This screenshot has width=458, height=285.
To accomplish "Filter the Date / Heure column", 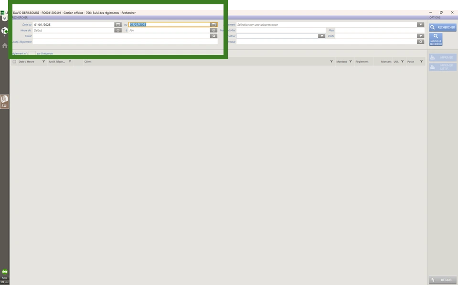I will 43,62.
